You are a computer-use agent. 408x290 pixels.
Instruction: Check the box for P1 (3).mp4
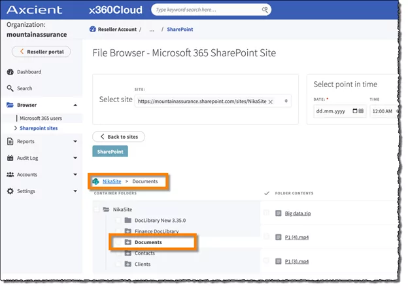point(267,261)
